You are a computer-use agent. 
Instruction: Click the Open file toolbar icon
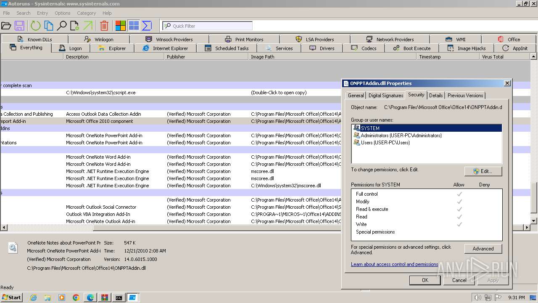6,26
